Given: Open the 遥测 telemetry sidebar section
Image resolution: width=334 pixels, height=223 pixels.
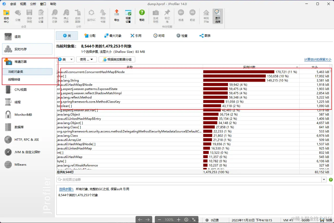Looking at the screenshot, I should click(27, 37).
